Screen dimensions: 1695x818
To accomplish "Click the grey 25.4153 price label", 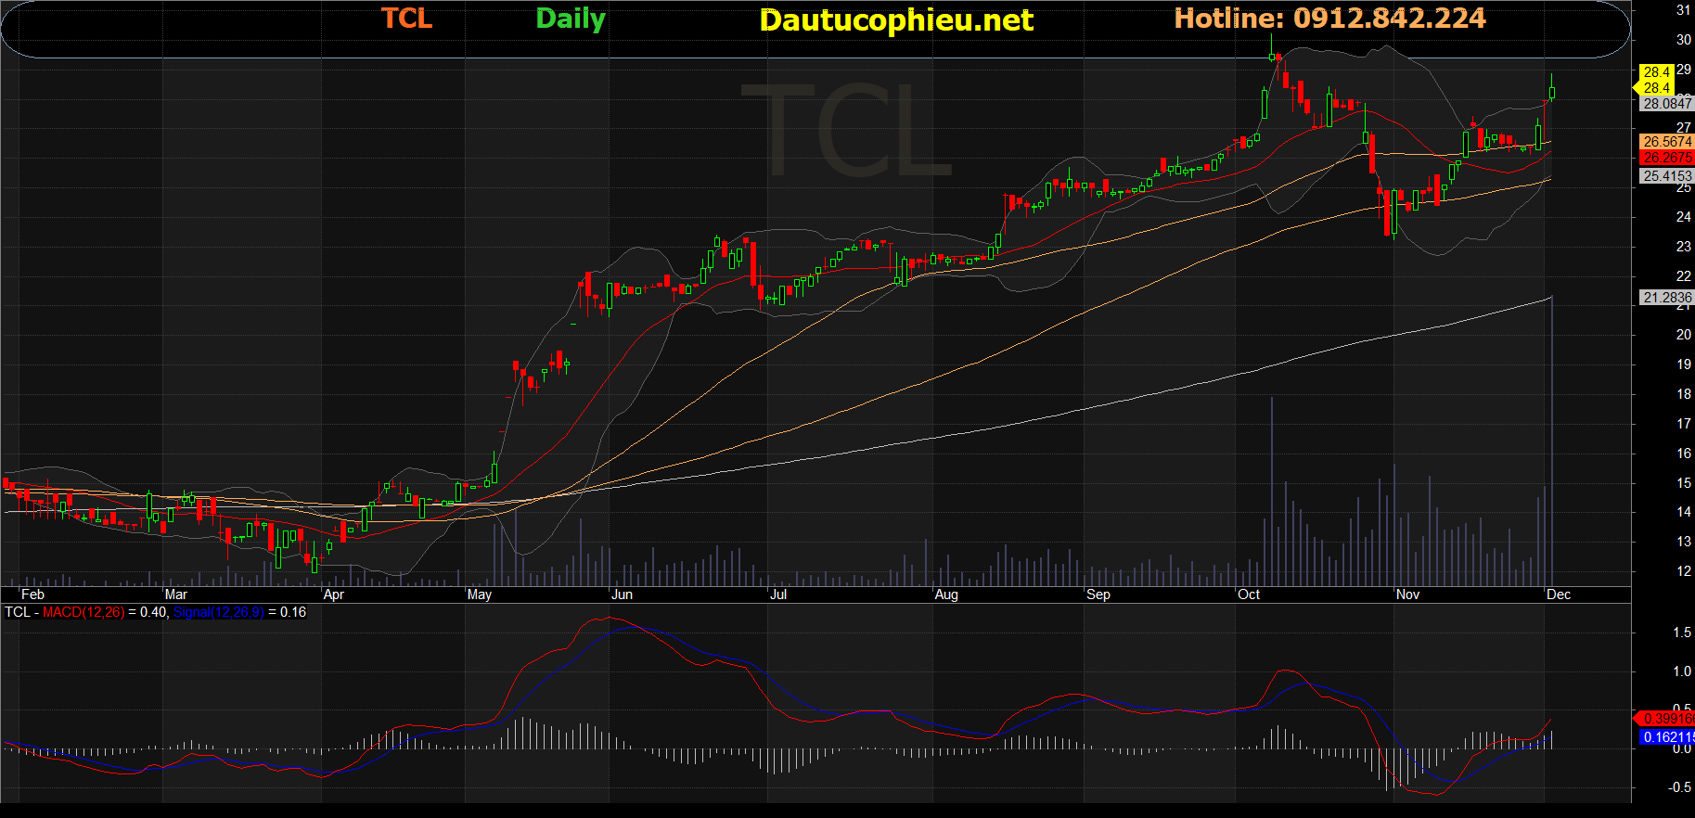I will [1666, 176].
